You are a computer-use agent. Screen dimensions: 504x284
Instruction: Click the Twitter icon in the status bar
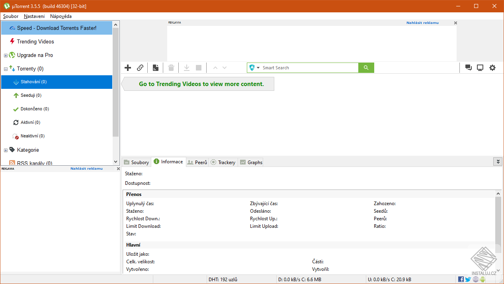[x=468, y=279]
